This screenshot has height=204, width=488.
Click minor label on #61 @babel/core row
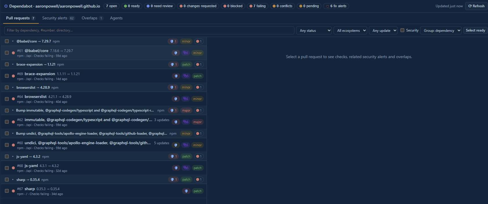(198, 53)
